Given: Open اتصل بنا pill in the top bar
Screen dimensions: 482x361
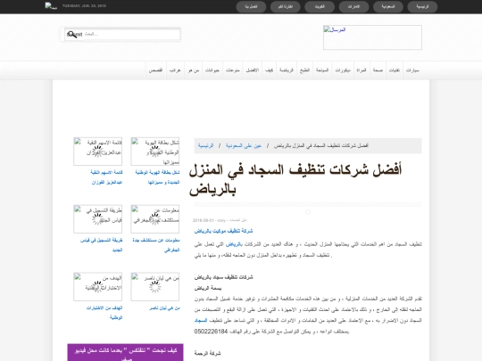Looking at the screenshot, I should coord(251,7).
